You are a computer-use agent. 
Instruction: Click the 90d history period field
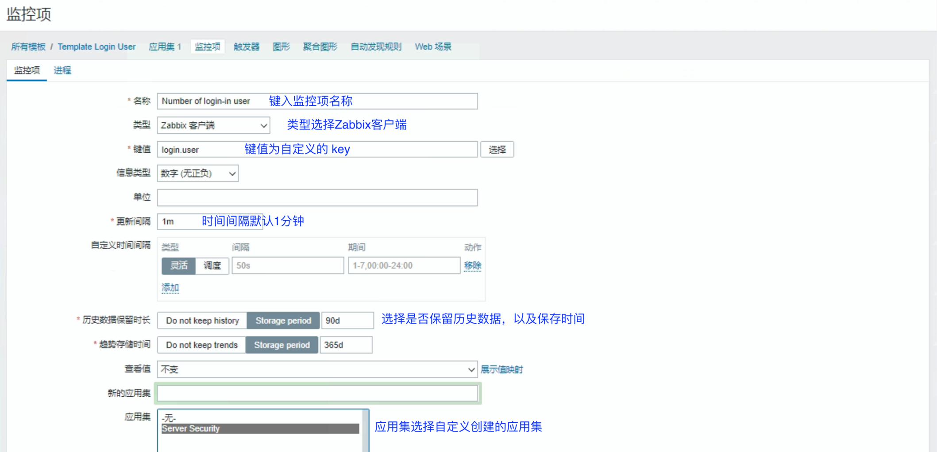347,321
